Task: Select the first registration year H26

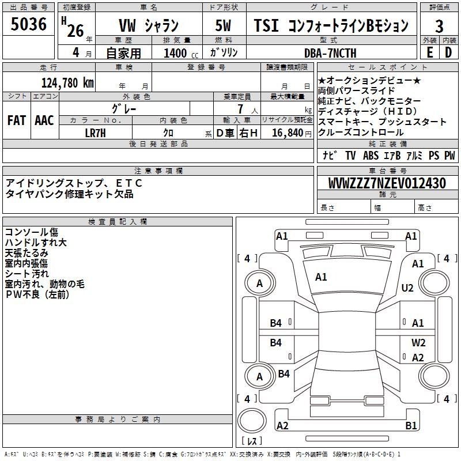Action: click(73, 28)
